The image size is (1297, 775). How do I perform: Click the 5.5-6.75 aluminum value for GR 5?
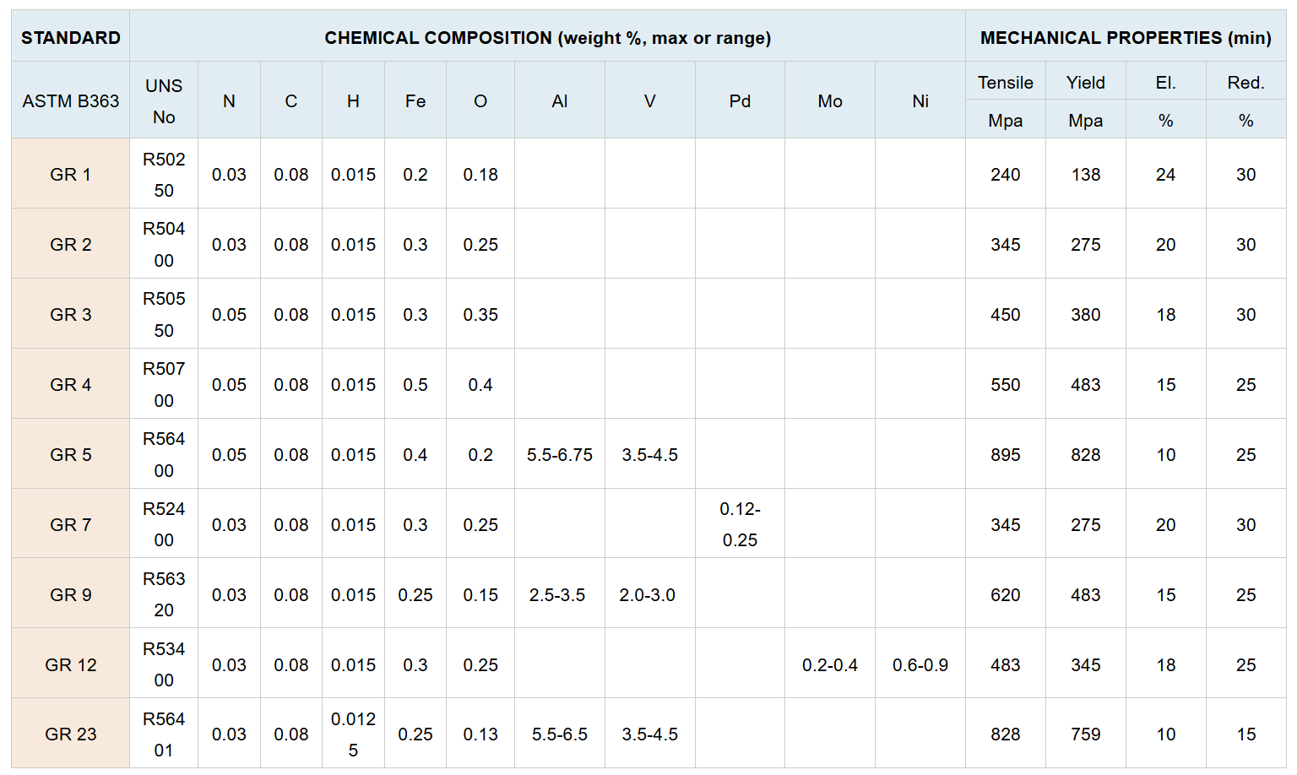click(x=560, y=454)
